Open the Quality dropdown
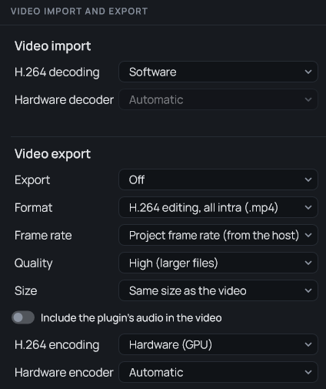Viewport: 326px width, 389px height. [218, 263]
